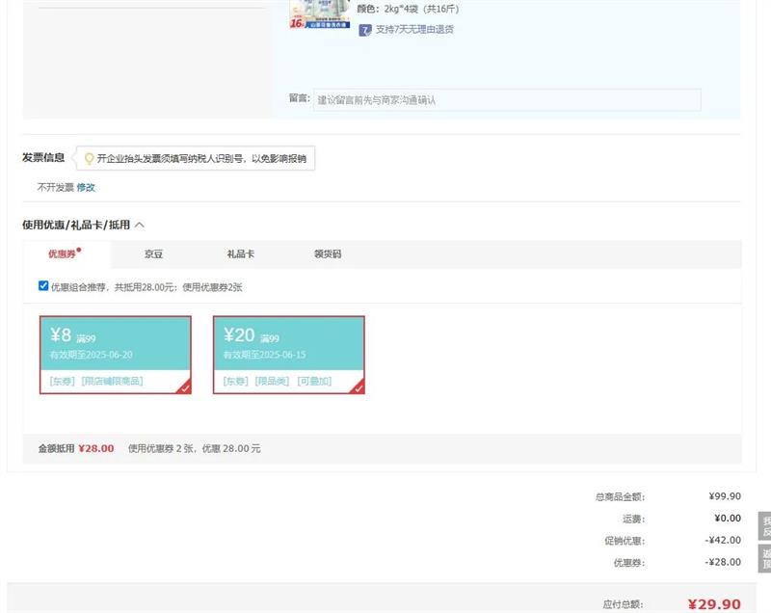This screenshot has height=613, width=771.
Task: Click the 7-day no-reason return badge icon
Action: click(x=365, y=30)
